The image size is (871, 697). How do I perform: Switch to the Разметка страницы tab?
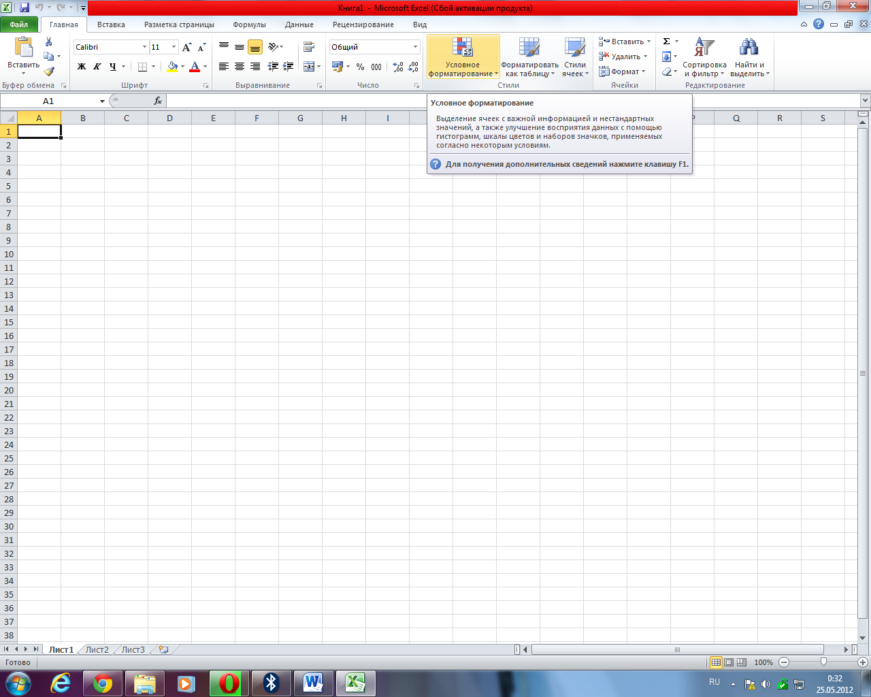pos(179,25)
